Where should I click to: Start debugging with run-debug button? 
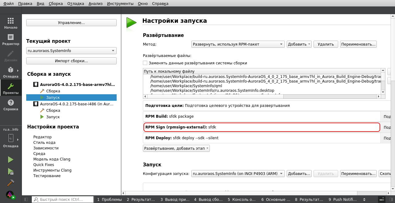pyautogui.click(x=10, y=171)
